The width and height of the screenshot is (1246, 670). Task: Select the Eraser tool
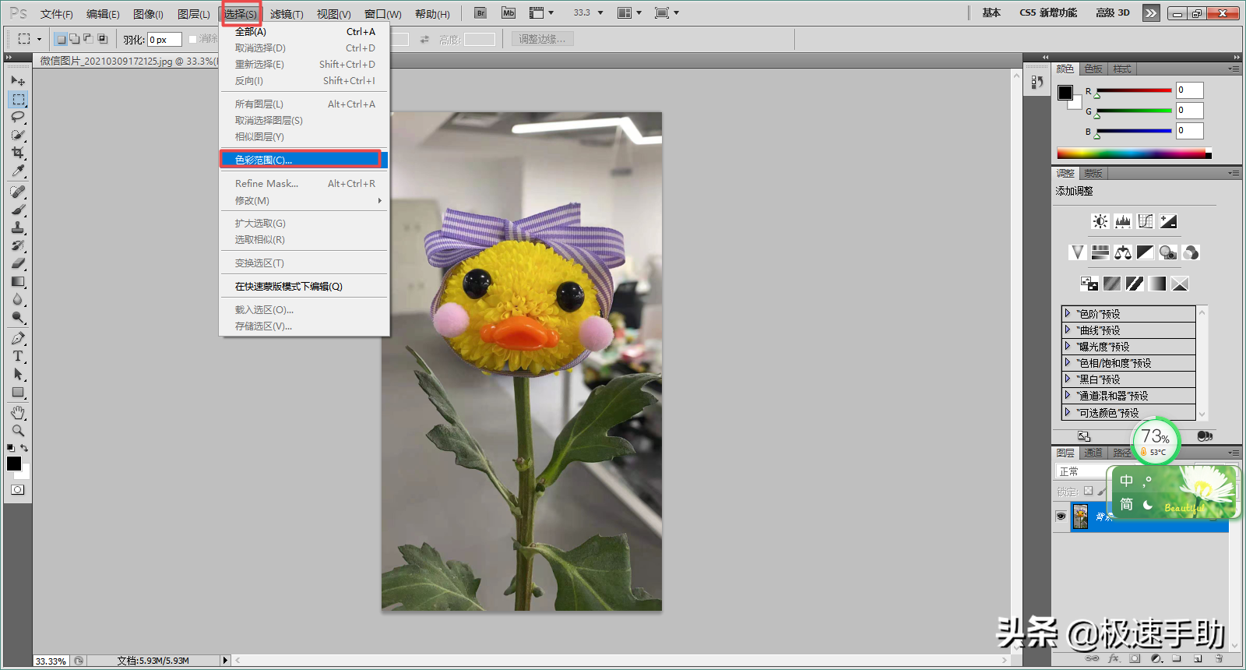pos(18,263)
